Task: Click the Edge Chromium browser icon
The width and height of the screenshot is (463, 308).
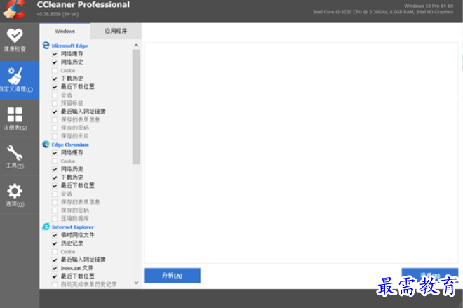Action: coord(46,145)
